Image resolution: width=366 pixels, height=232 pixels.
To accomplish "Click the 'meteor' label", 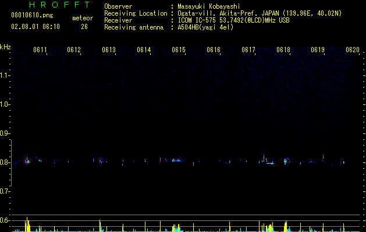I will 83,18.
